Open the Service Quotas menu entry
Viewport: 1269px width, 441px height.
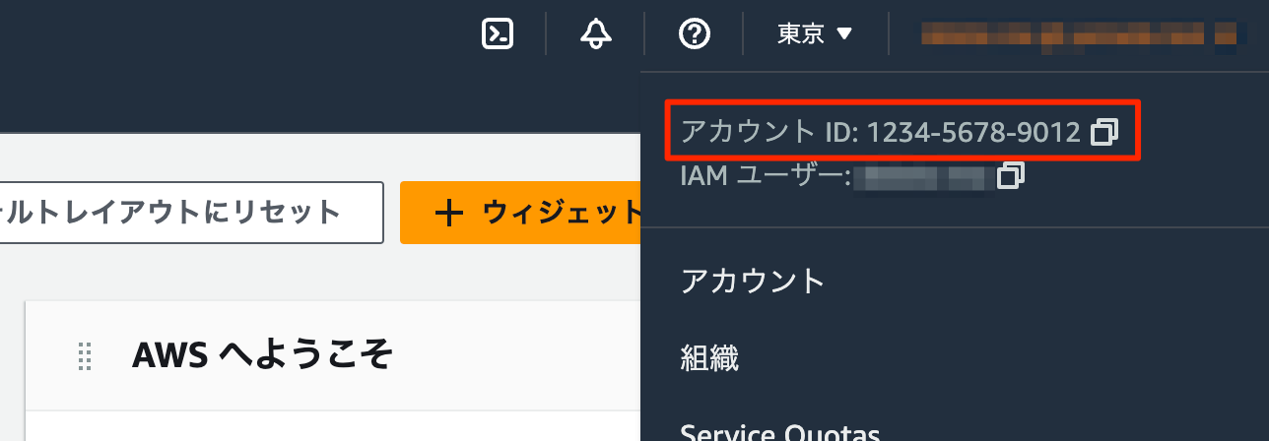click(x=780, y=430)
